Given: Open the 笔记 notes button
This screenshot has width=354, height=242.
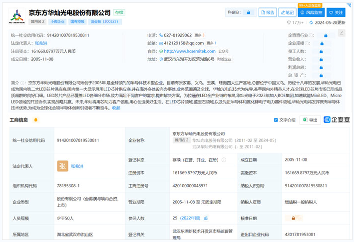Looking at the screenshot, I should [x=288, y=12].
